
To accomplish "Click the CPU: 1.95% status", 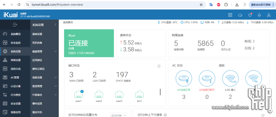I will point(189,22).
